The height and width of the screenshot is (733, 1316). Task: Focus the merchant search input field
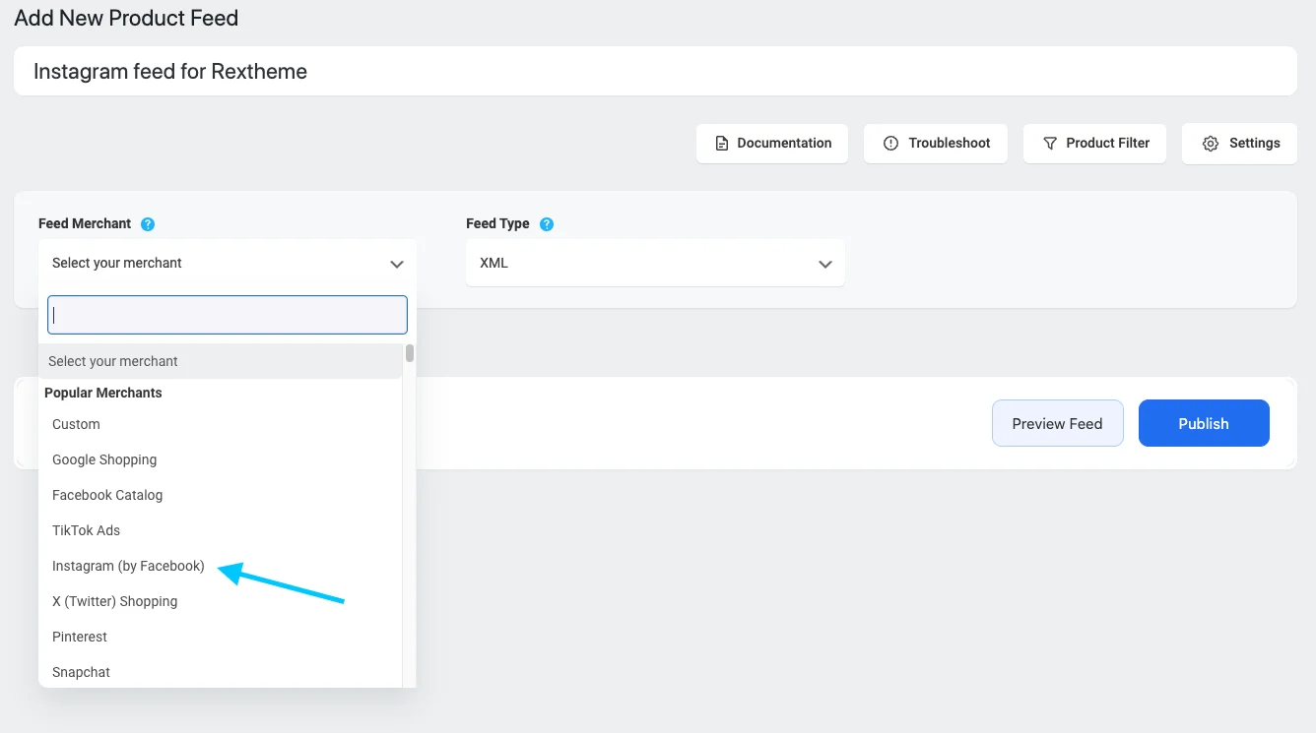228,315
